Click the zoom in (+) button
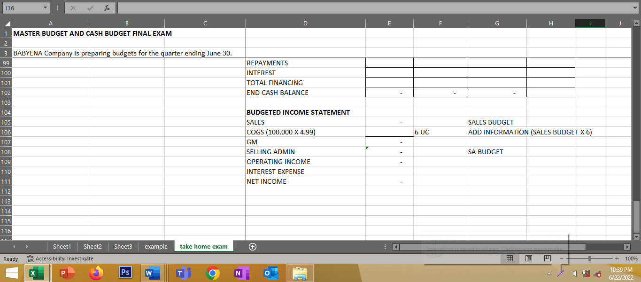 coord(617,258)
